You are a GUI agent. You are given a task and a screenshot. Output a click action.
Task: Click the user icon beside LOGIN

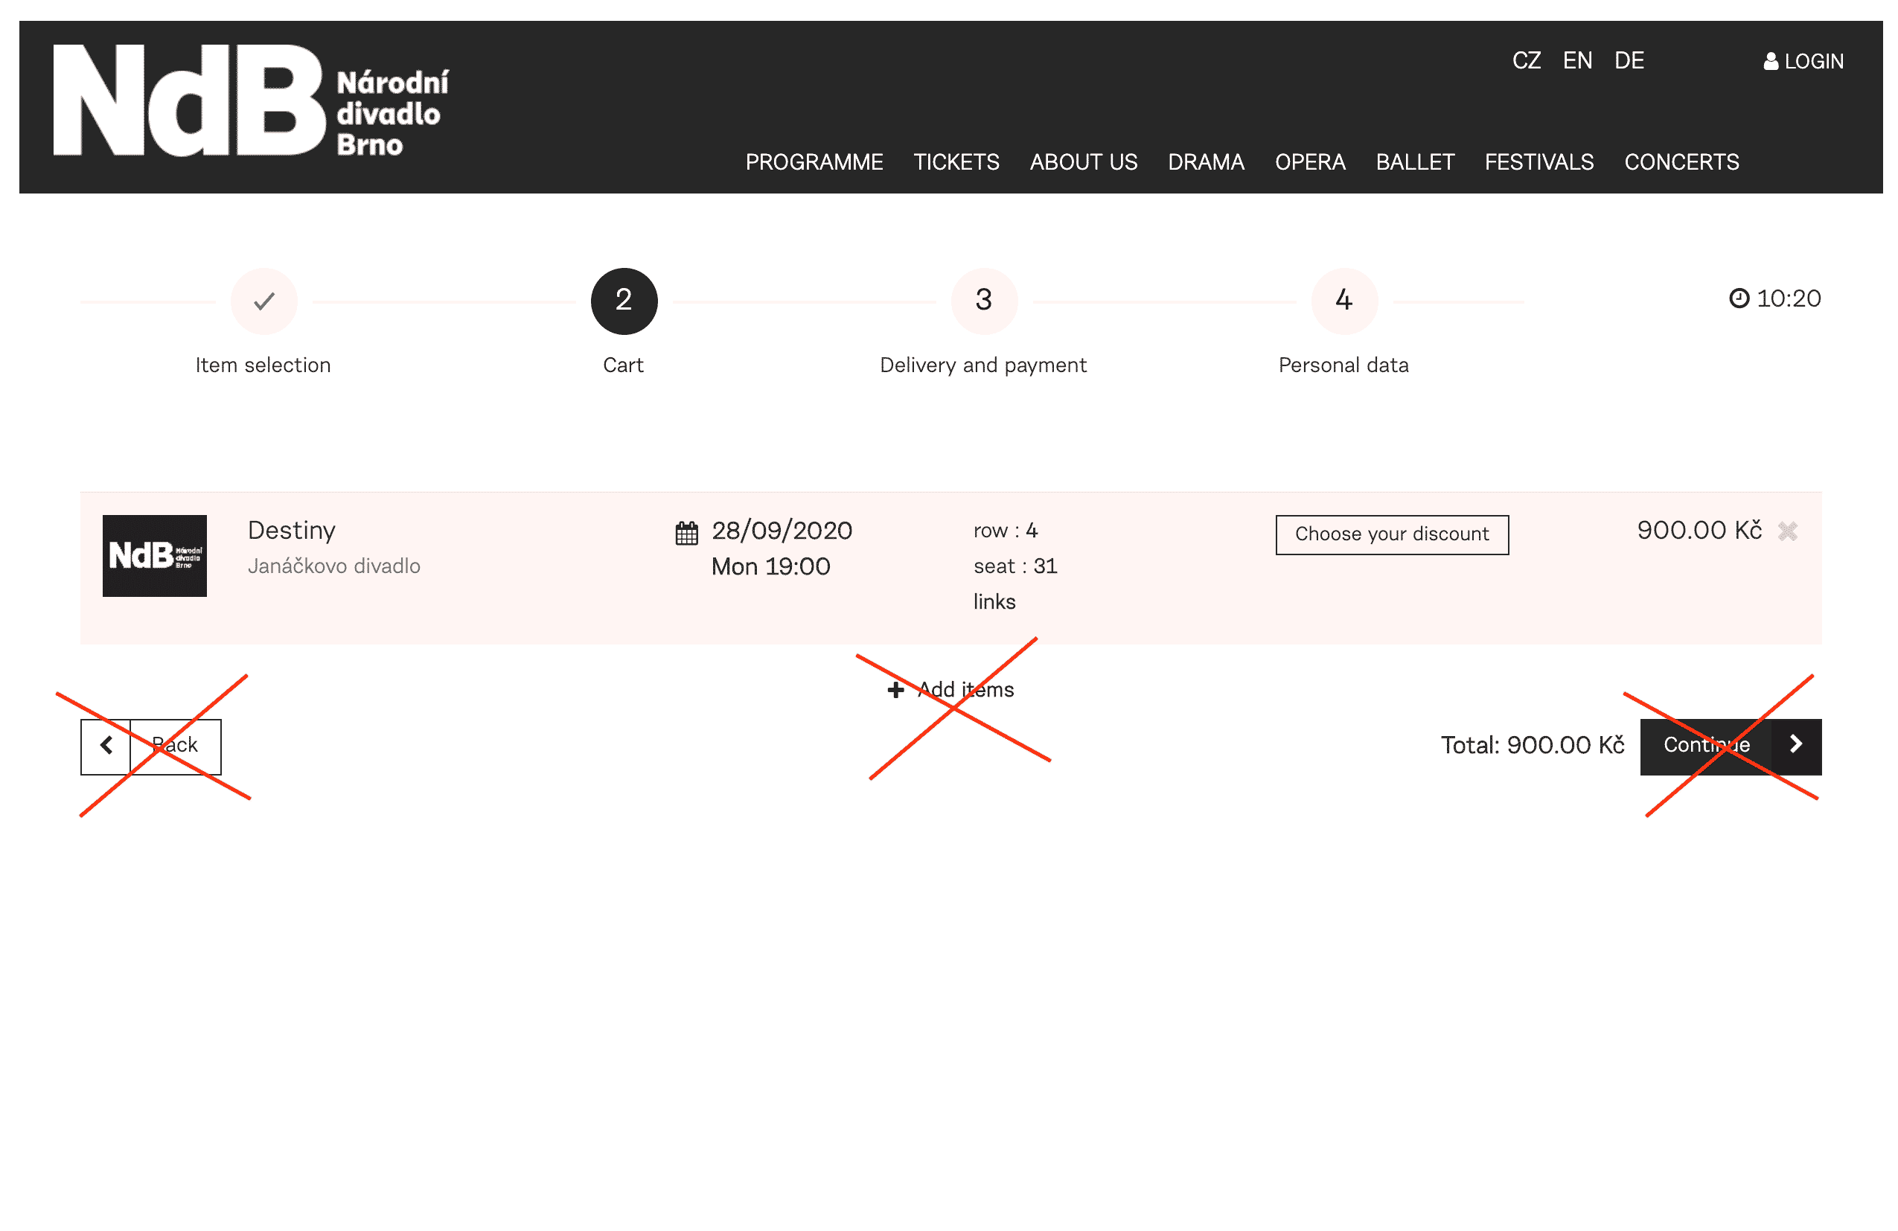pyautogui.click(x=1771, y=61)
